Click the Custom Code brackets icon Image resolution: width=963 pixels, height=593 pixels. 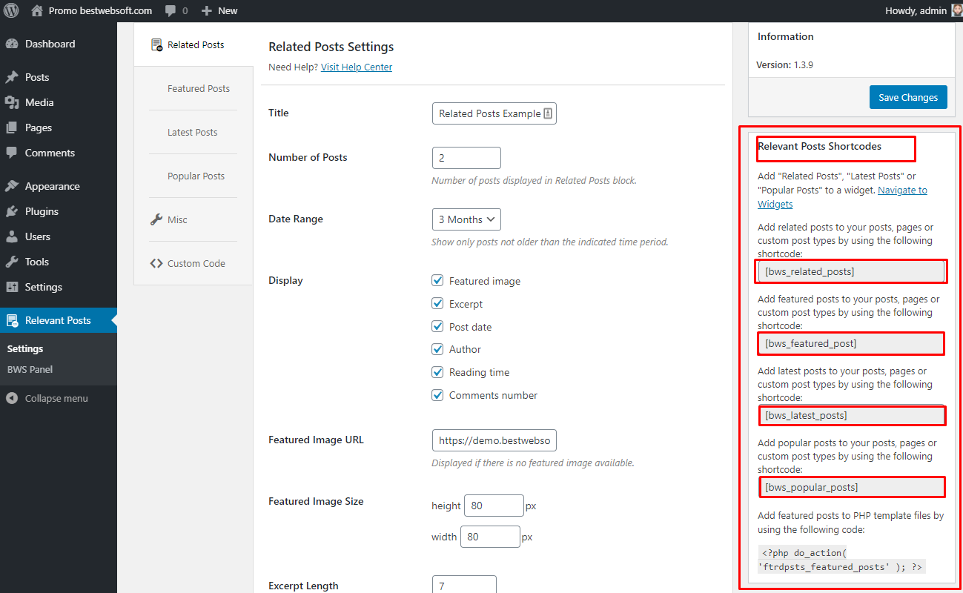click(156, 263)
